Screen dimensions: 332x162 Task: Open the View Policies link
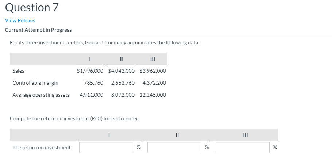20,20
